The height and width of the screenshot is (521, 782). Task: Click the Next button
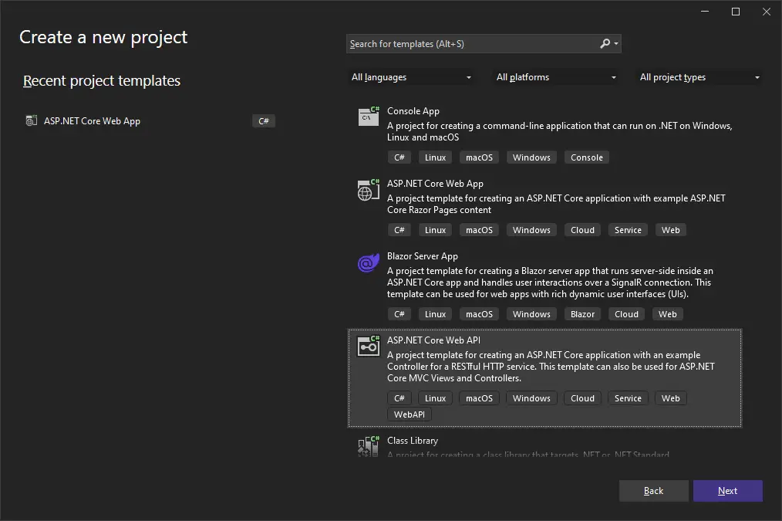[x=728, y=491]
